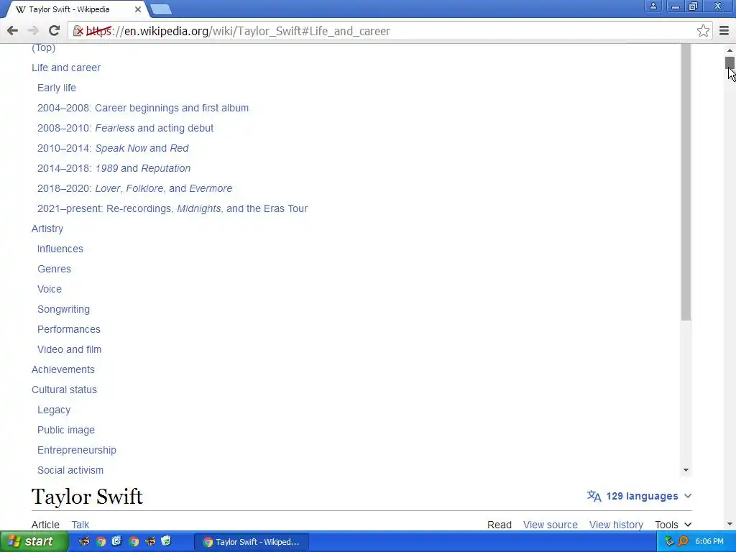
Task: Open the Chrome user profile button
Action: coord(653,6)
